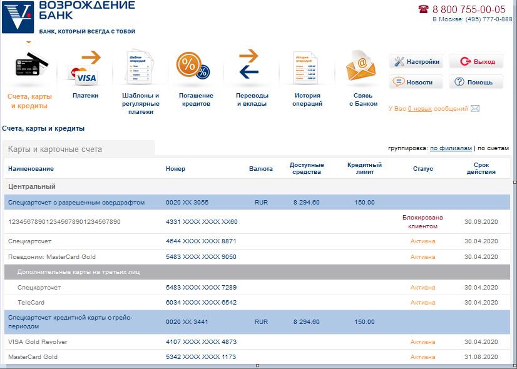This screenshot has width=517, height=369.
Task: Click expiry date 30.09.2020
Action: click(x=481, y=222)
